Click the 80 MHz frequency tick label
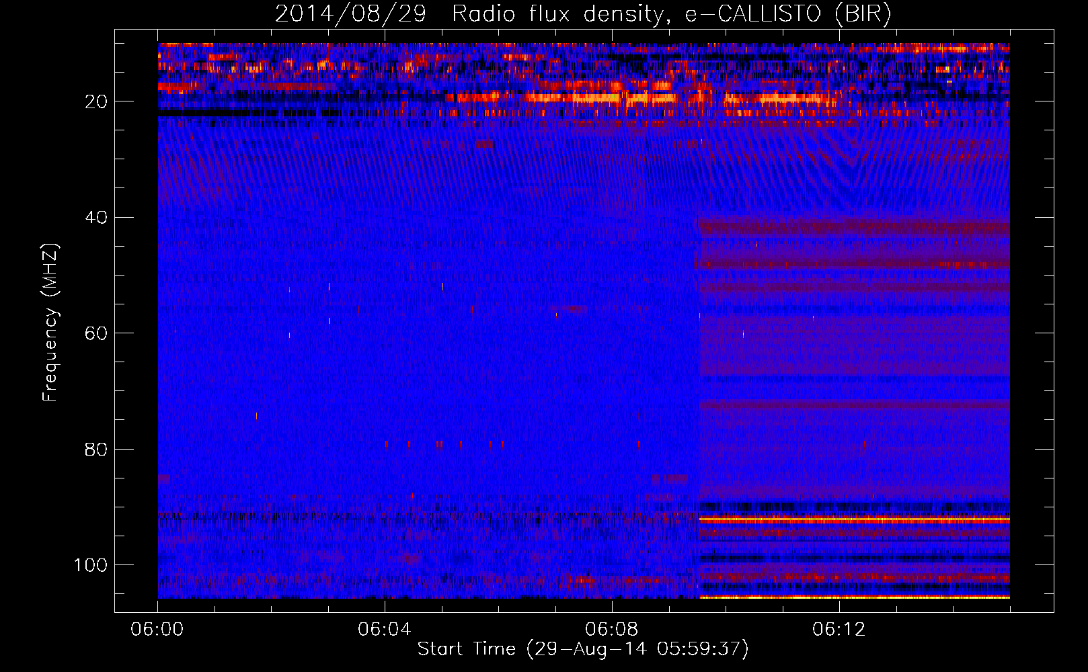1088x672 pixels. tap(97, 449)
